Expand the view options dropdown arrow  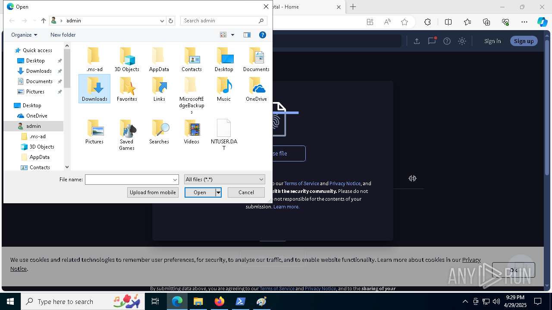tap(232, 35)
